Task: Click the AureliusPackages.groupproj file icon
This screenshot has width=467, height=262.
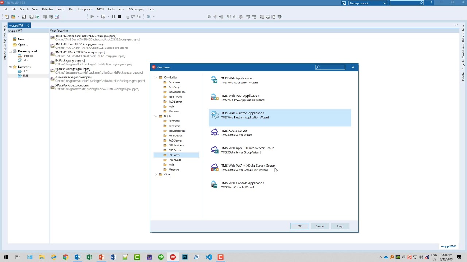Action: [53, 79]
